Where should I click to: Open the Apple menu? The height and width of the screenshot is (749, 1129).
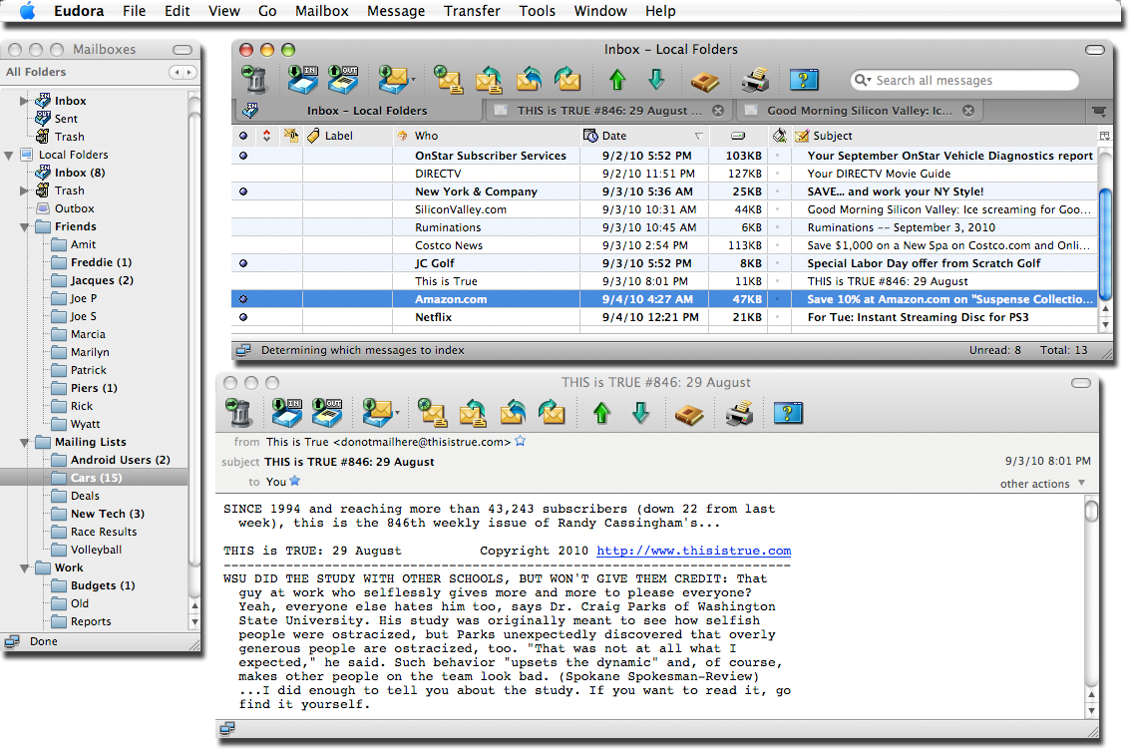click(x=27, y=11)
